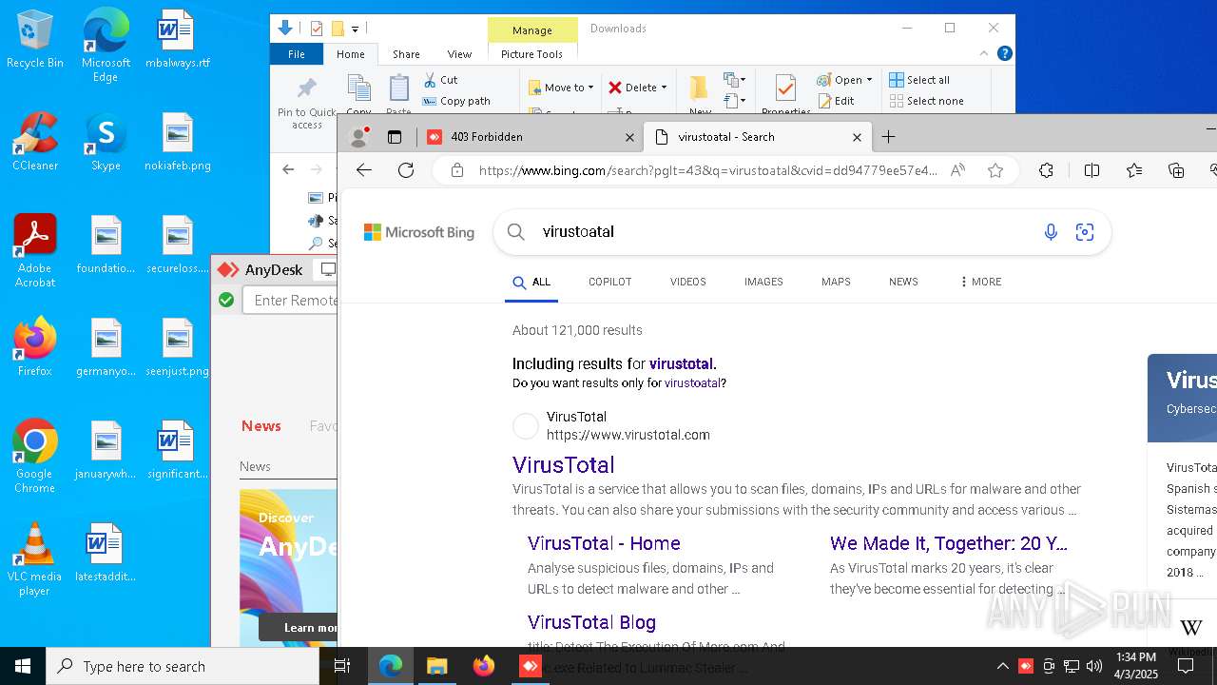Open Edge Collections icon

pyautogui.click(x=1176, y=170)
